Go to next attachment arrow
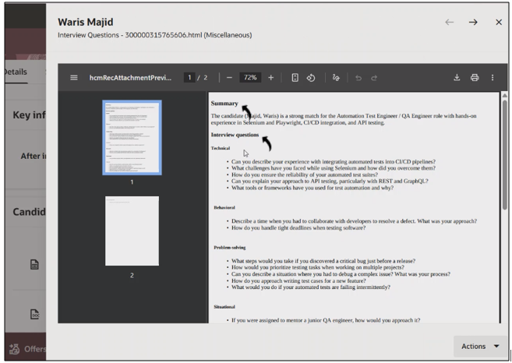 (x=473, y=23)
